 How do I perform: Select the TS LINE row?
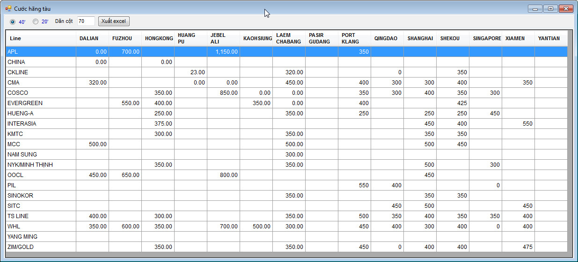click(286, 216)
